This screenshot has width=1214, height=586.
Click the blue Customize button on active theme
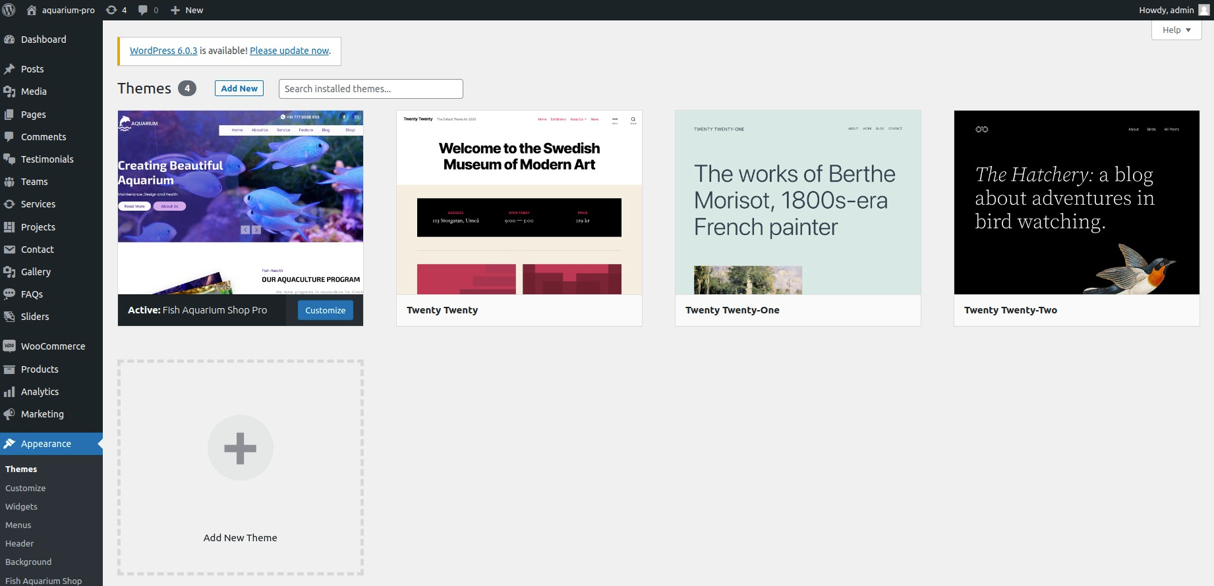326,310
